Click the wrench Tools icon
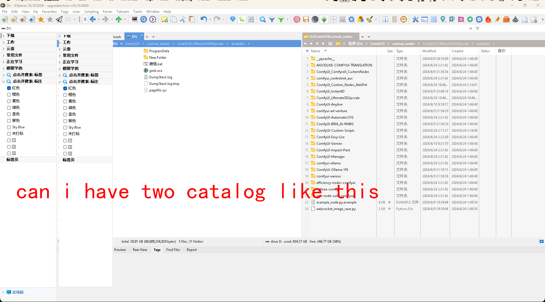The width and height of the screenshot is (545, 302). coord(415,19)
